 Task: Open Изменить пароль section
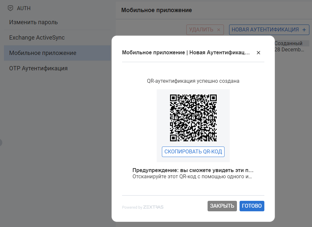[x=57, y=22]
